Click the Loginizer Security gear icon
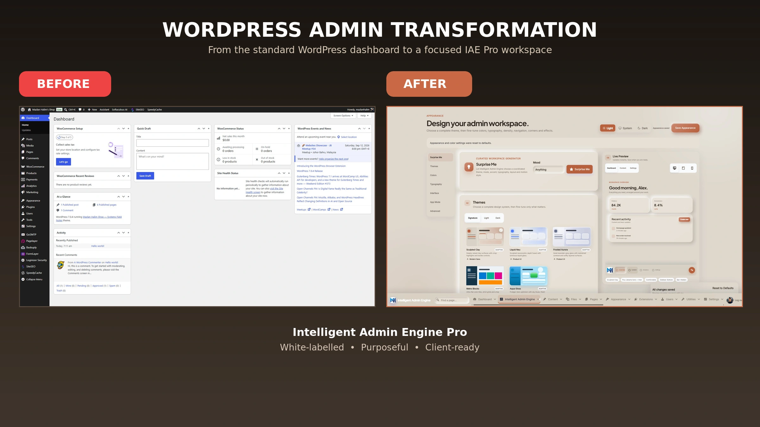This screenshot has height=427, width=760. [23, 260]
